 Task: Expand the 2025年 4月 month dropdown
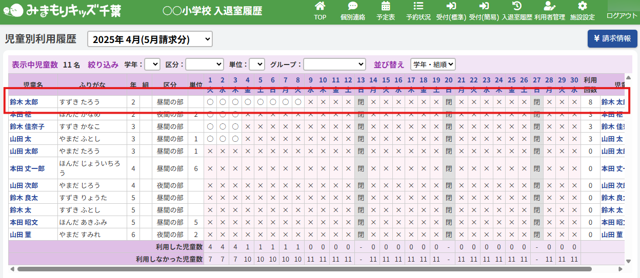(x=150, y=39)
